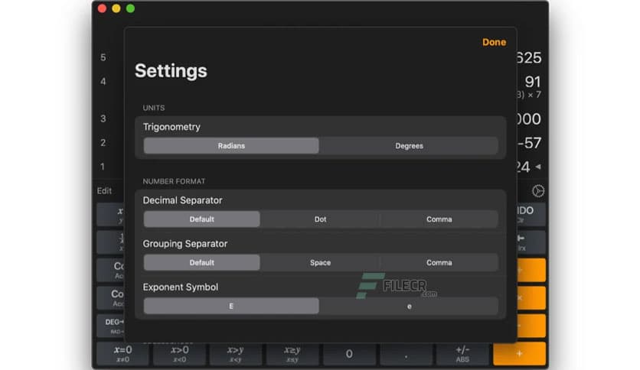Click the Trigonometry label

click(171, 127)
